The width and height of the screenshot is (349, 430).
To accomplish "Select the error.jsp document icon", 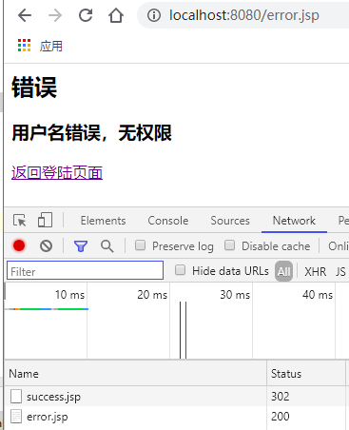I will (x=16, y=417).
